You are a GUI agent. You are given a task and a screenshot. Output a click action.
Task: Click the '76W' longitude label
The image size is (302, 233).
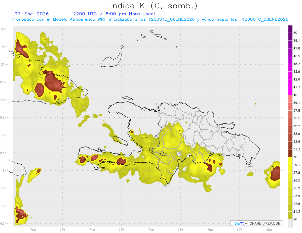click(33, 229)
